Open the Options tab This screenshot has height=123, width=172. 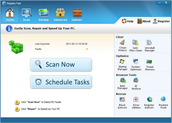point(77,15)
